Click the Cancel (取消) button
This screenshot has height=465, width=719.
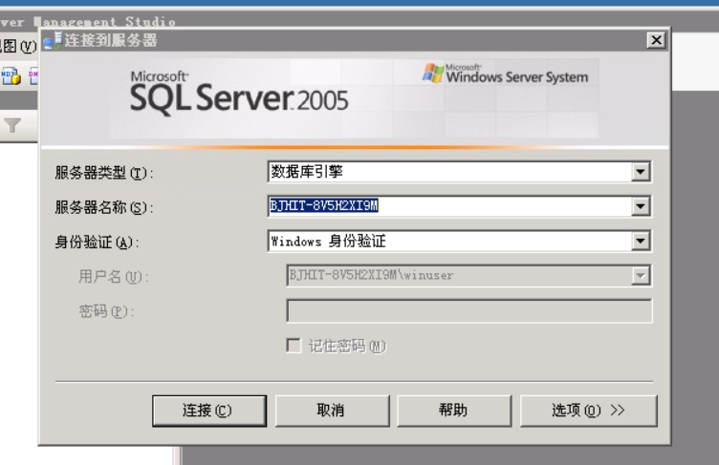pos(332,411)
